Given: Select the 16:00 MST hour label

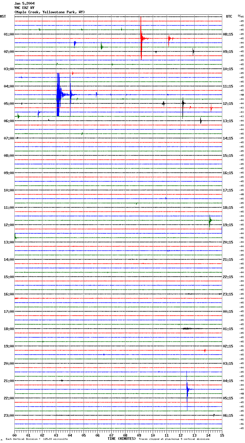Looking at the screenshot, I should click(9, 294).
